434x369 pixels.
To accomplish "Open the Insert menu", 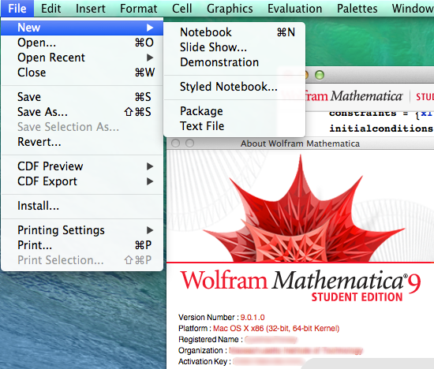I will 91,9.
